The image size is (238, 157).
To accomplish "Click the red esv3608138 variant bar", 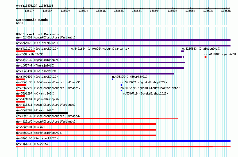I will pyautogui.click(x=21, y=85).
